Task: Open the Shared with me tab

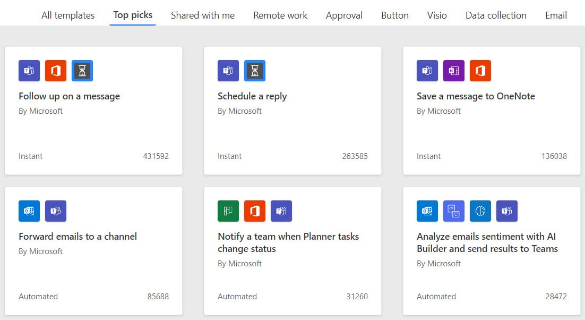Action: pos(203,15)
